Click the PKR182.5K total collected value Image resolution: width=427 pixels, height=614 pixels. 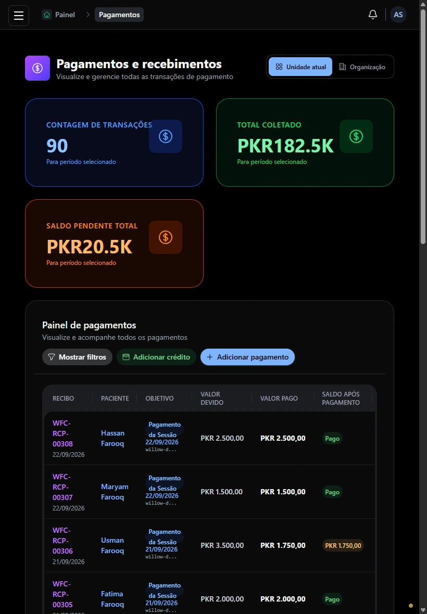click(285, 146)
